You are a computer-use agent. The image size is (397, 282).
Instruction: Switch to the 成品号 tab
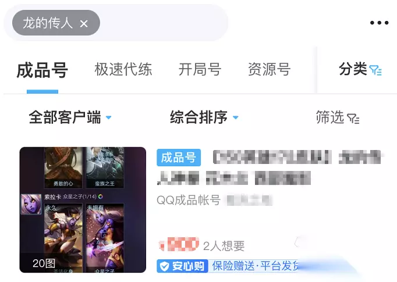(42, 70)
